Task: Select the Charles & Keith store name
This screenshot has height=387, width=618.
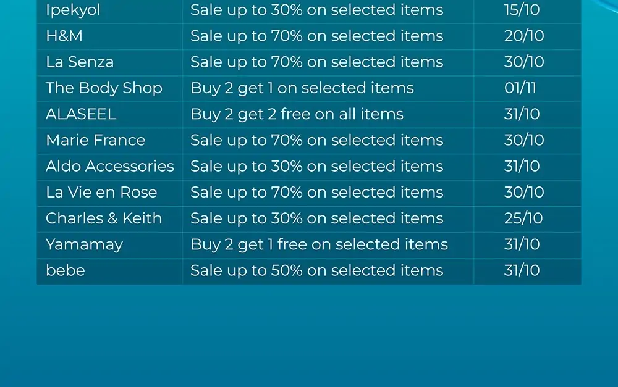Action: [x=104, y=218]
